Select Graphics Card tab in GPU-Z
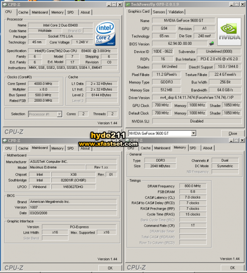The image size is (247, 273). coord(139,11)
